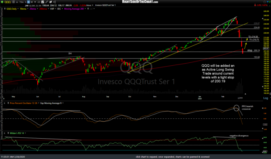Click the 224.45 price level label
Viewport: 271px width, 159px height.
click(x=257, y=28)
